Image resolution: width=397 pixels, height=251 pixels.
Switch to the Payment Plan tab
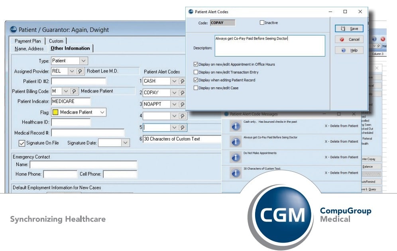[x=28, y=41]
